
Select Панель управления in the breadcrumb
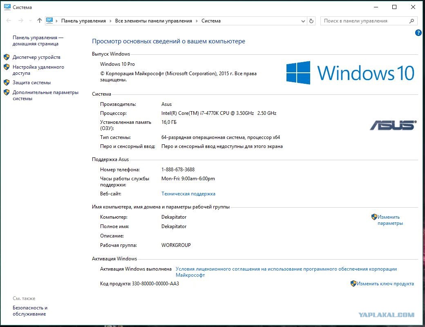tap(83, 21)
